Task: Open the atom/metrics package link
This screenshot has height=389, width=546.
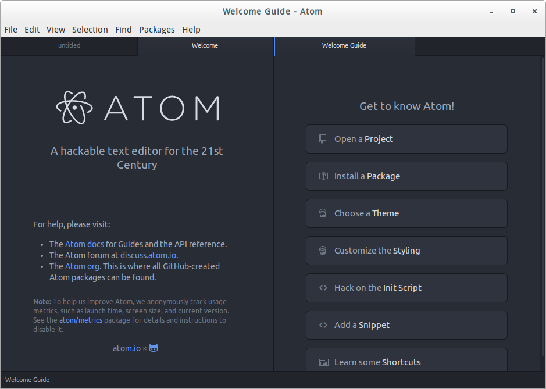Action: 81,320
